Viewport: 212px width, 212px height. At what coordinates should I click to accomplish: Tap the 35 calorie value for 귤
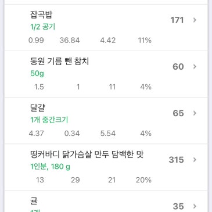point(178,206)
